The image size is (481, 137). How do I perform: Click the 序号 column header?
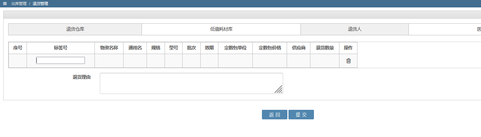[x=18, y=48]
